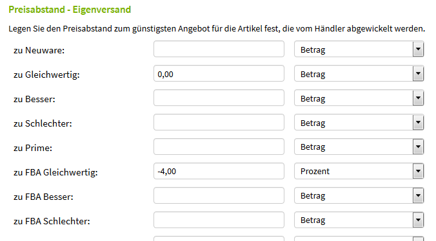The width and height of the screenshot is (436, 241).
Task: Select the zu Schlechter input field
Action: tap(219, 122)
